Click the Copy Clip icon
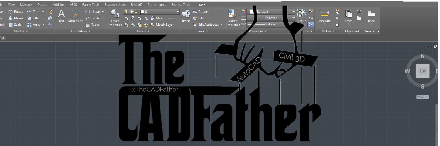 point(359,18)
